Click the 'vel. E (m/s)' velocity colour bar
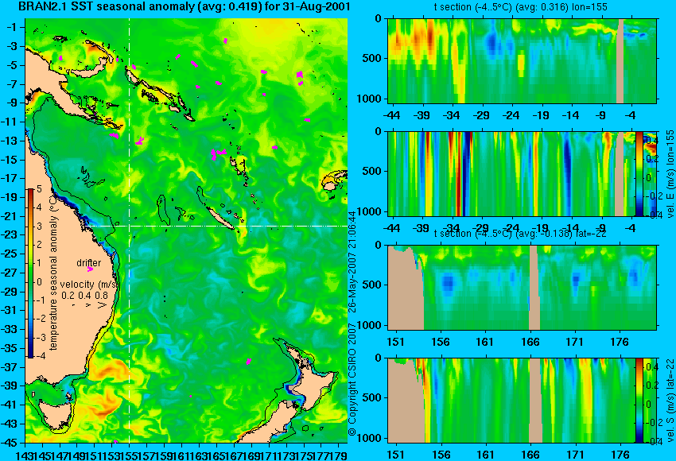The width and height of the screenshot is (676, 461). (x=639, y=173)
